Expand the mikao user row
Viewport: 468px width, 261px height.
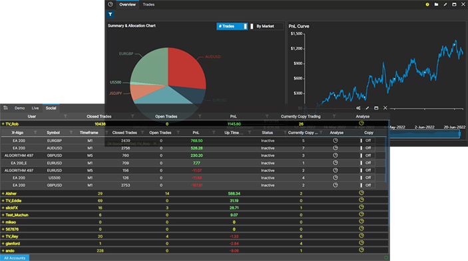pyautogui.click(x=3, y=222)
